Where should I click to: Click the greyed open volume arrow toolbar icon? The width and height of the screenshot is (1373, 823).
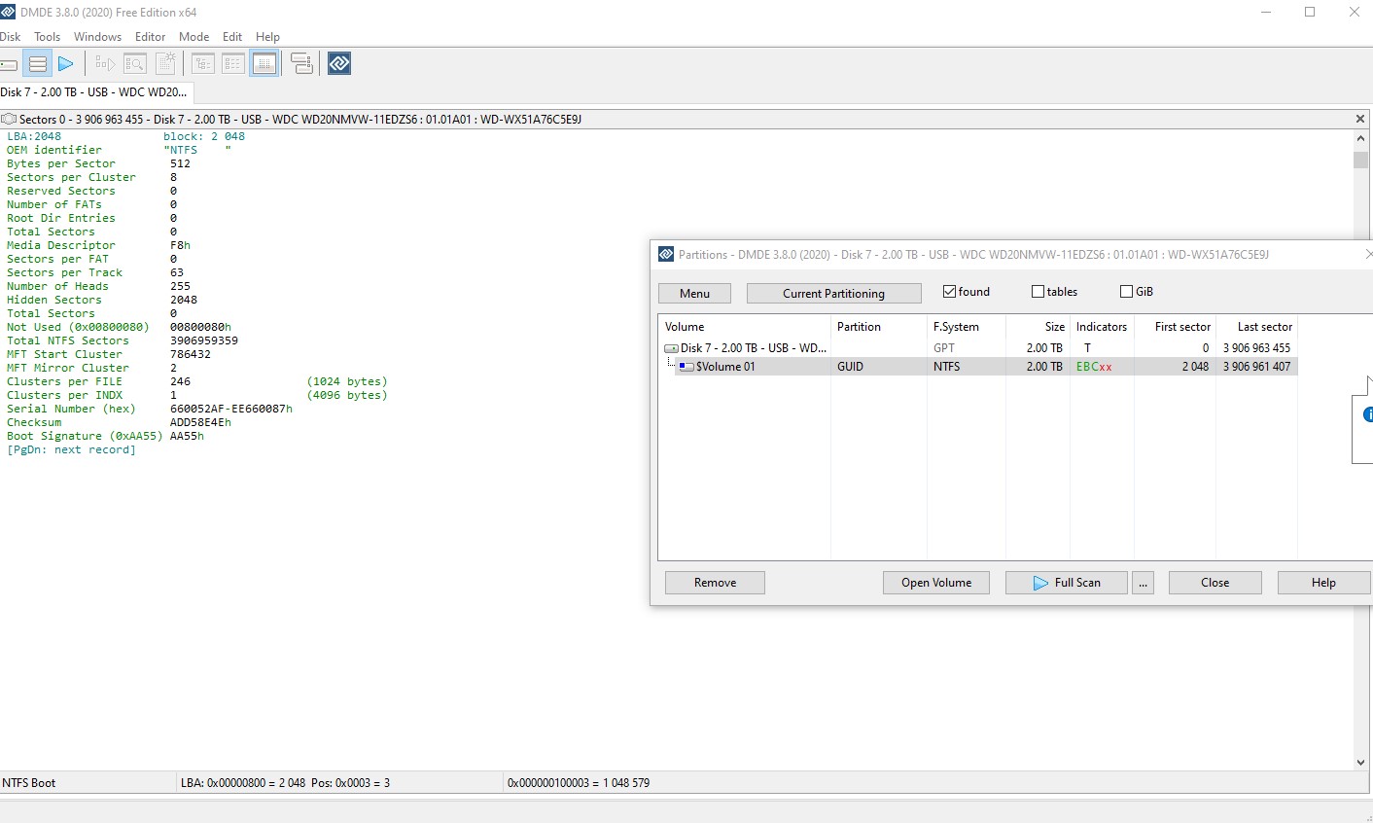105,64
